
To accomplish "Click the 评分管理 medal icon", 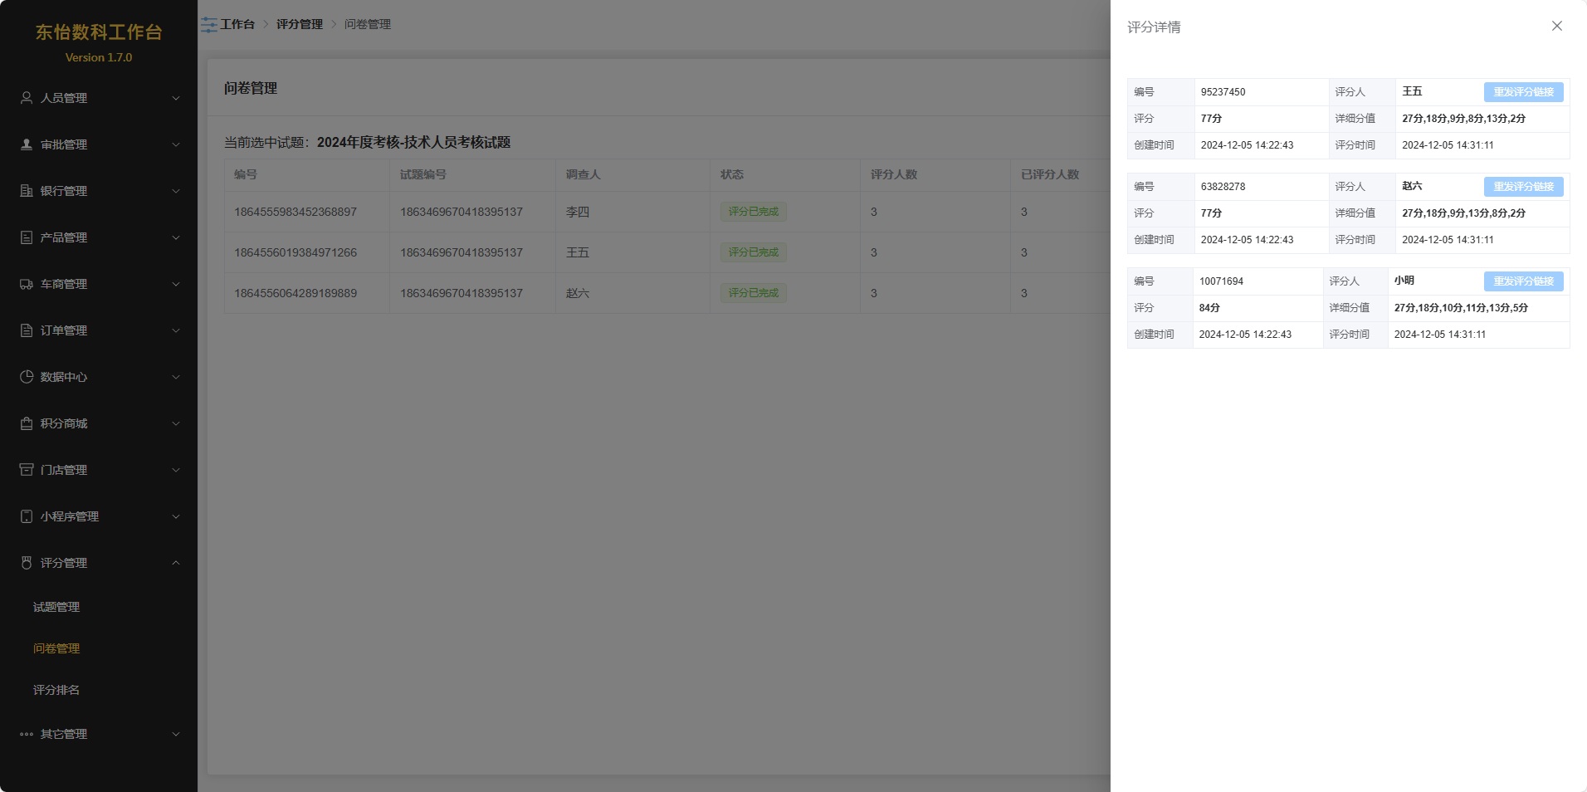I will coord(27,563).
